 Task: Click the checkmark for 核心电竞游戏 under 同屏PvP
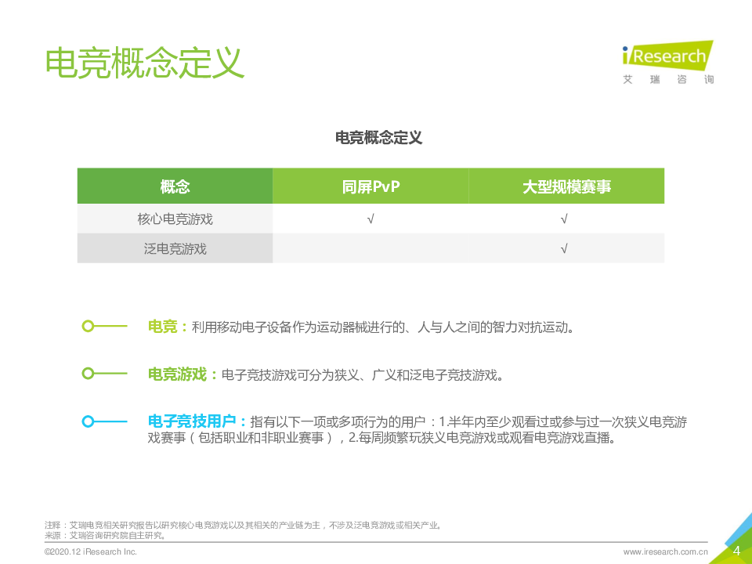click(x=371, y=219)
